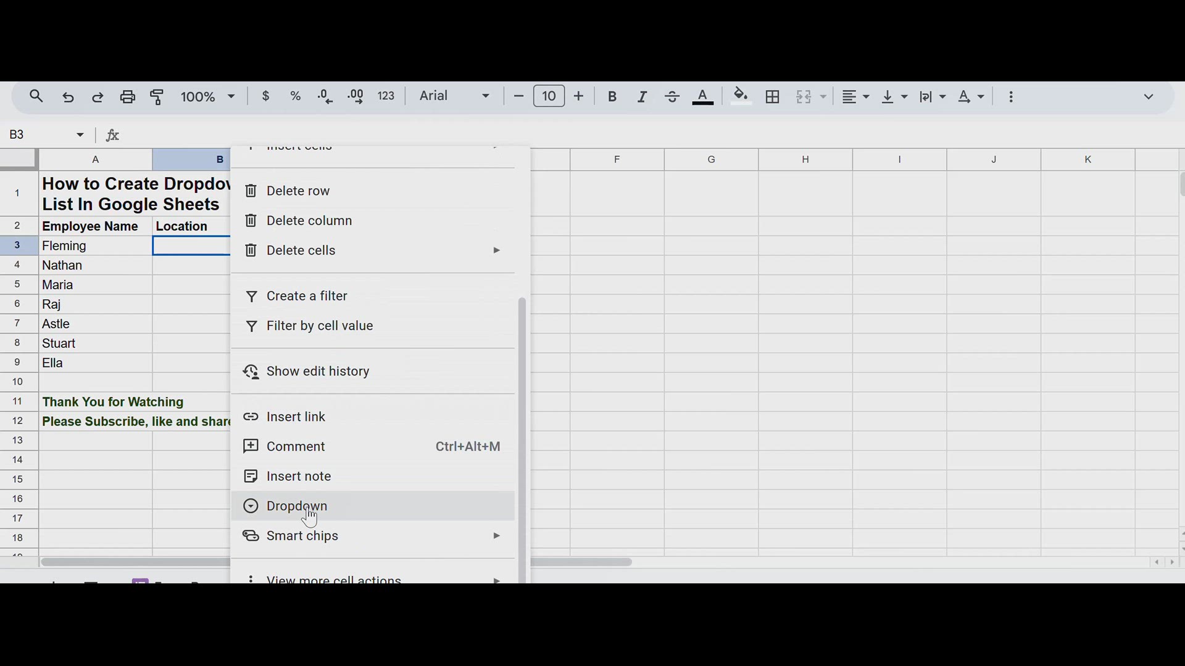Select the Paint format tool

point(157,97)
